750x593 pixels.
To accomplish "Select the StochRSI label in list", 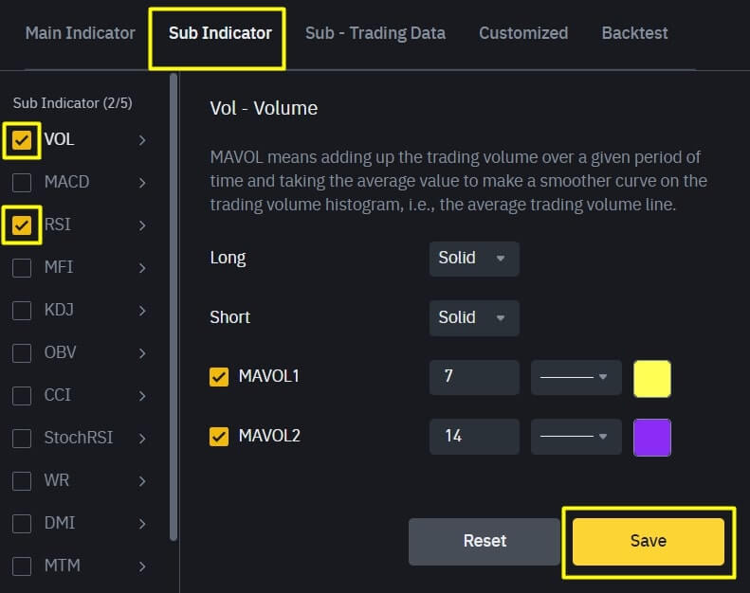I will click(x=79, y=438).
